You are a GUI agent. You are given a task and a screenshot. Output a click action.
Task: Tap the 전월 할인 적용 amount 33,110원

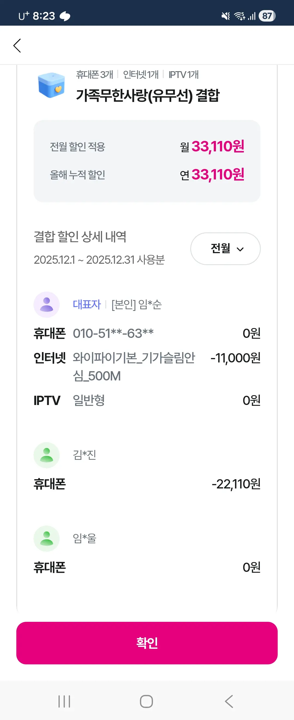pos(217,146)
